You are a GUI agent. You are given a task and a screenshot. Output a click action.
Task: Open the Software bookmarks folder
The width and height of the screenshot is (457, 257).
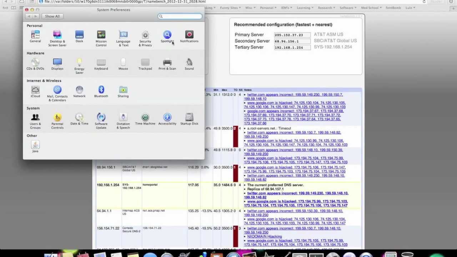(x=348, y=7)
